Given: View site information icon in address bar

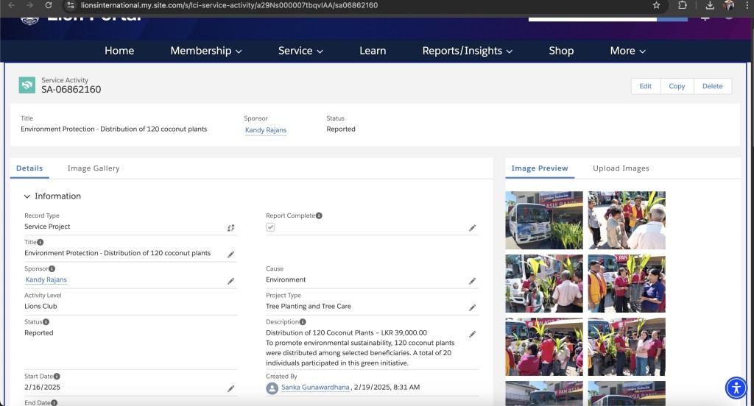Looking at the screenshot, I should point(71,5).
